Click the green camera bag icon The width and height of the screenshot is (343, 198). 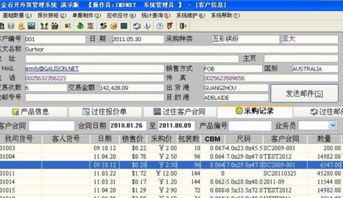click(55, 26)
